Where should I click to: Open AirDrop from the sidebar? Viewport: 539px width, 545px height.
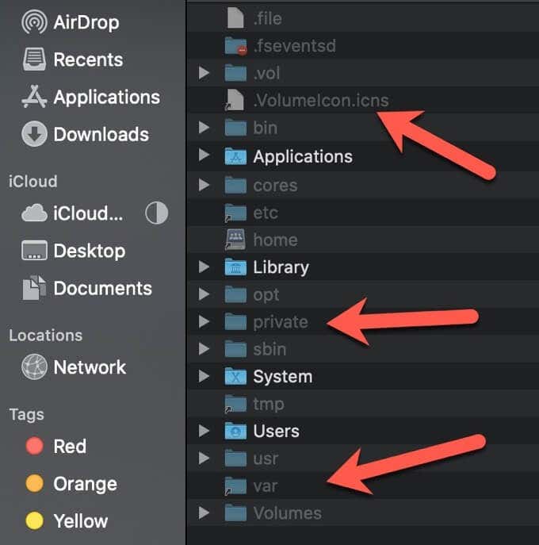tap(71, 22)
